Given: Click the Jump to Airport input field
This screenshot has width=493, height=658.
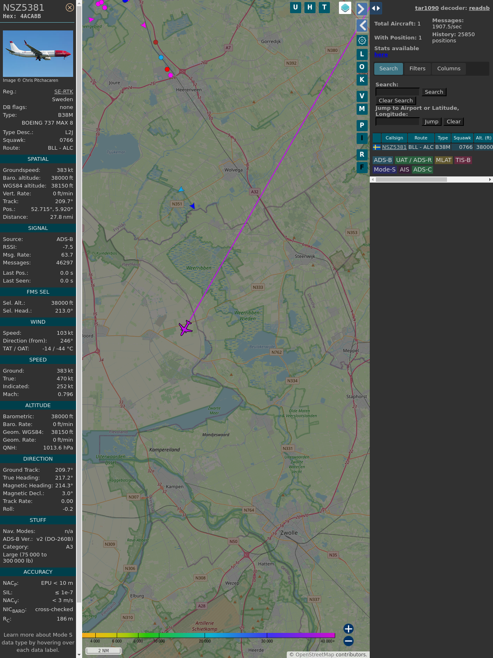Looking at the screenshot, I should [397, 121].
